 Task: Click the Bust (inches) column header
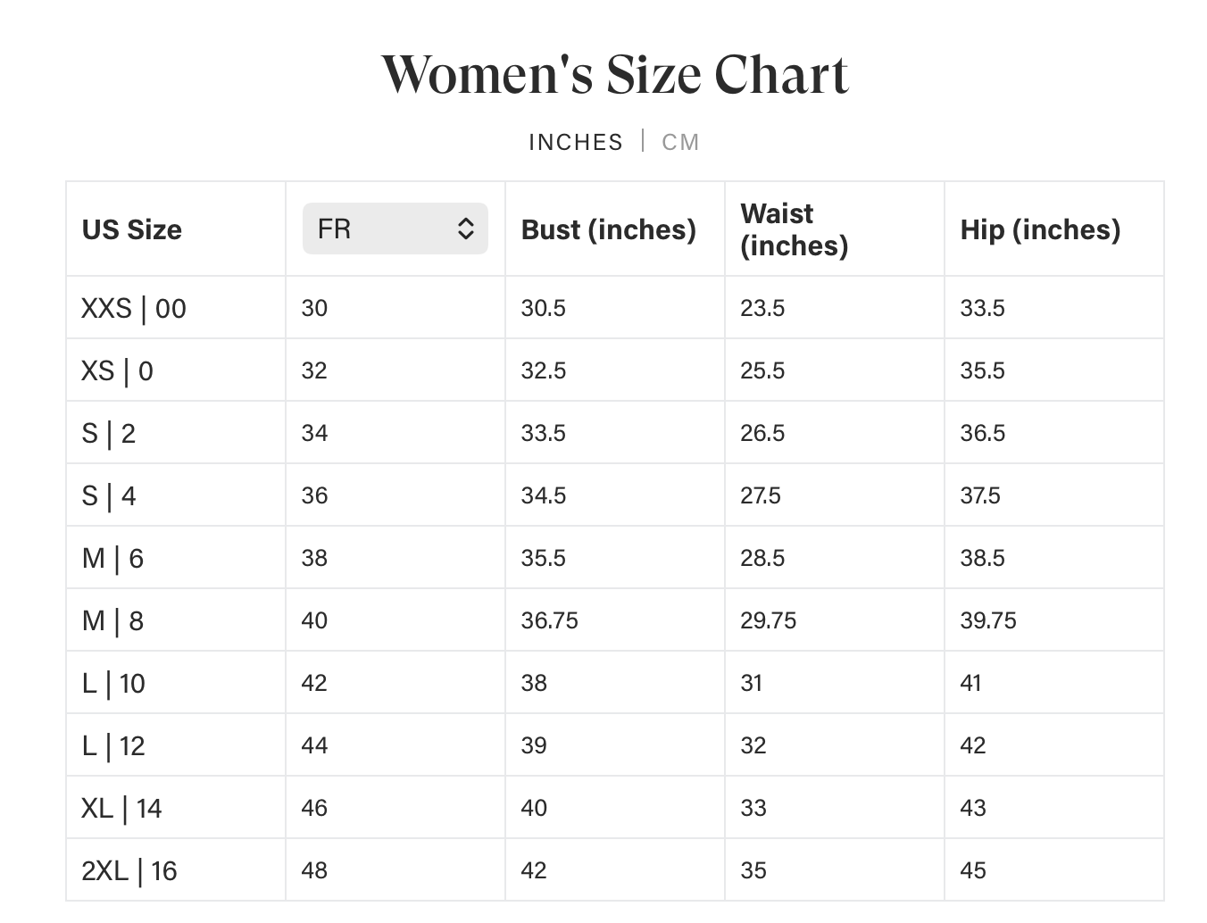point(609,229)
